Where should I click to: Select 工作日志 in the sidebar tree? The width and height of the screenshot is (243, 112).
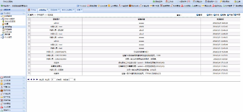[x=8, y=32]
